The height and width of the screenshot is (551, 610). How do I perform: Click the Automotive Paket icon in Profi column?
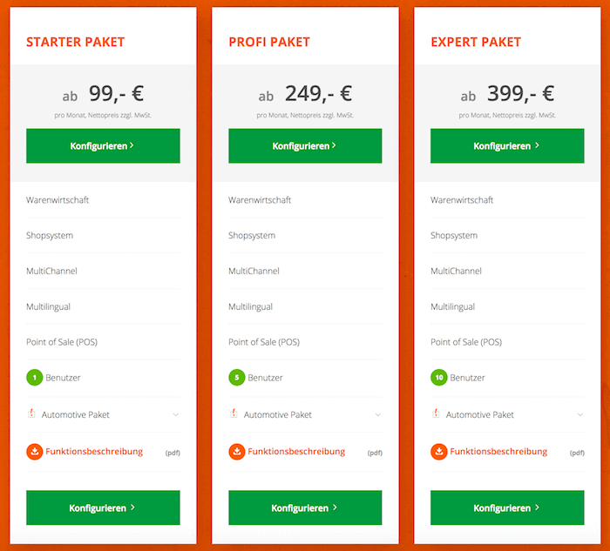pos(234,413)
